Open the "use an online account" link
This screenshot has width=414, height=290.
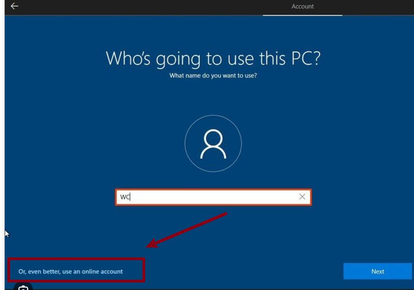point(71,271)
